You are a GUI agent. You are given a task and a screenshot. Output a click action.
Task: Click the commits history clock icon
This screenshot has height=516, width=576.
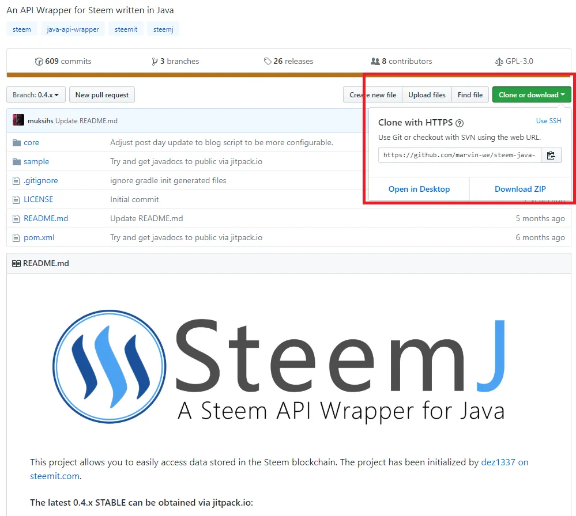click(39, 61)
